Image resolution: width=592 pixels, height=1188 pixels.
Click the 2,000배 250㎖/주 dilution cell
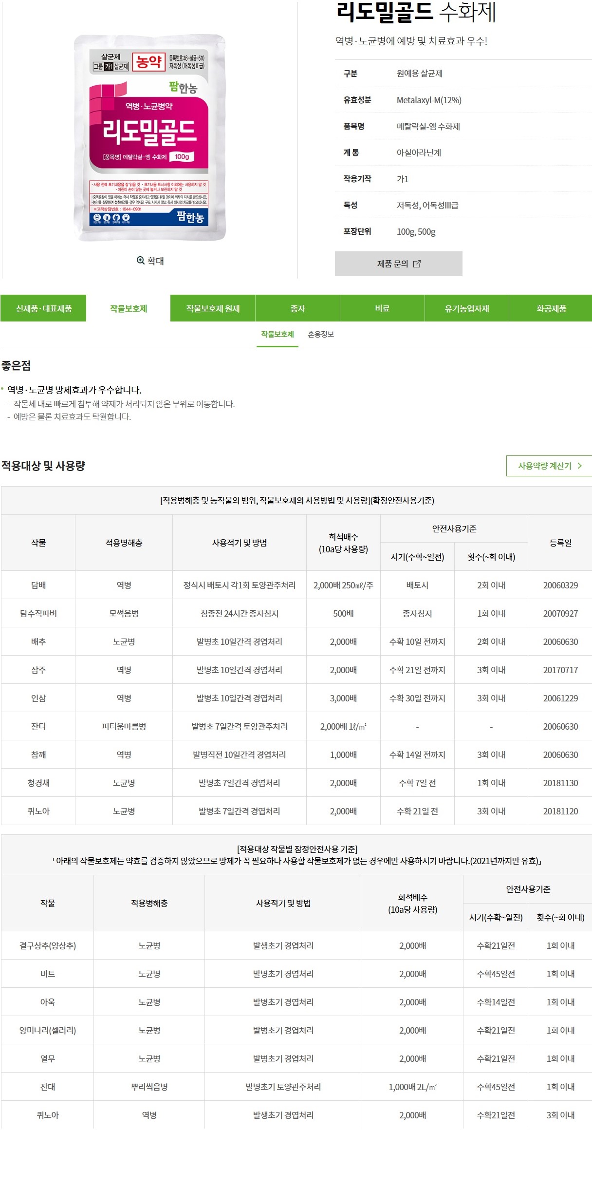[343, 585]
